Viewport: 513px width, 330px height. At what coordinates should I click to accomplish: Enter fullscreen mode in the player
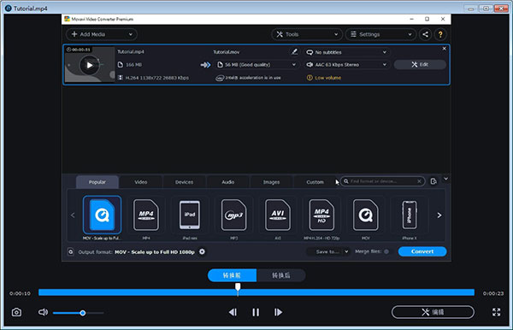496,312
